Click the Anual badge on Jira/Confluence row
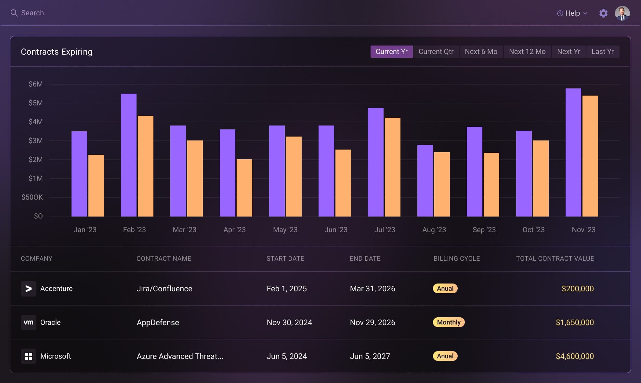Screen dimensions: 641x383 pos(445,288)
